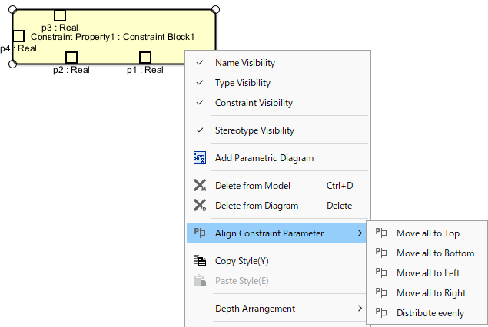The width and height of the screenshot is (488, 327).
Task: Click the Paste Style clipboard icon
Action: click(200, 280)
